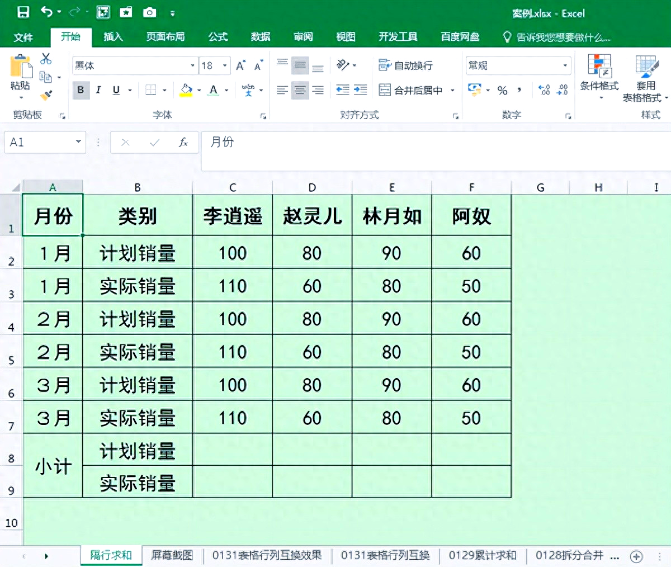Expand the 套用表格格式 dropdown
Viewport: 671px width, 567px height.
point(667,98)
